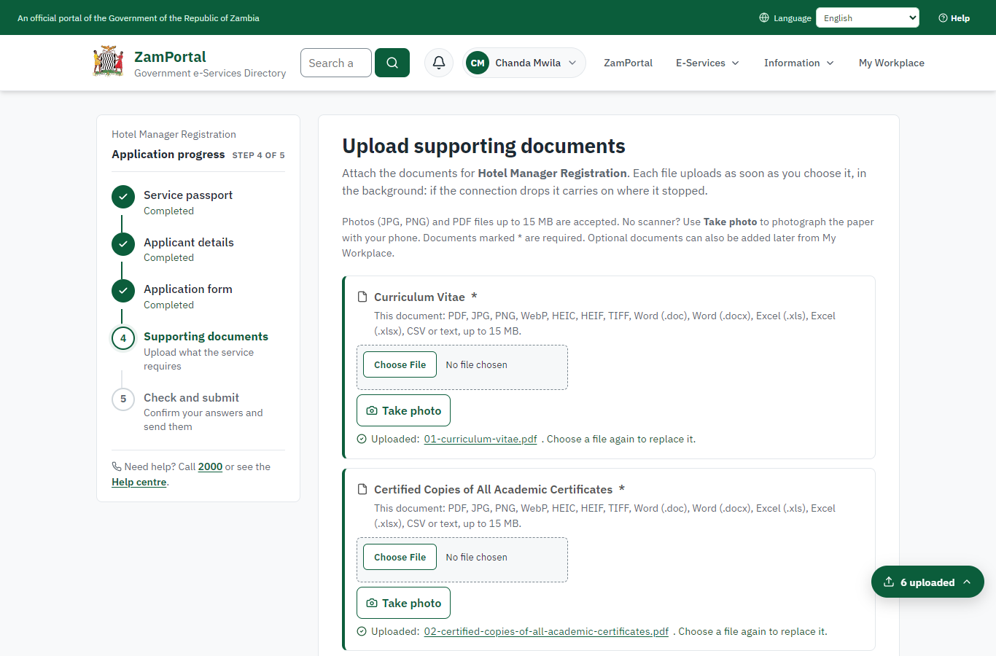996x656 pixels.
Task: Open the notifications bell
Action: coord(439,63)
